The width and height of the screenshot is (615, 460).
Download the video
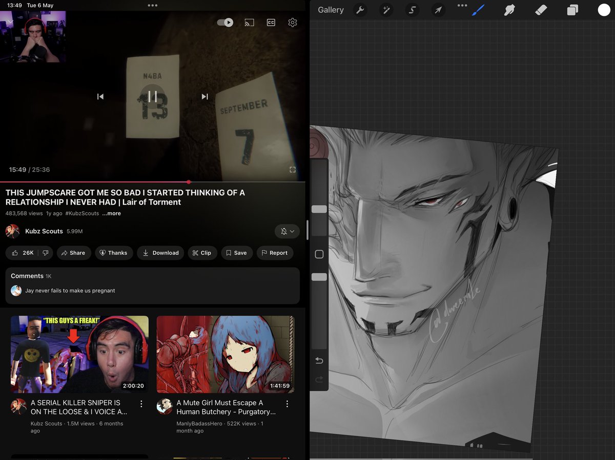coord(160,253)
